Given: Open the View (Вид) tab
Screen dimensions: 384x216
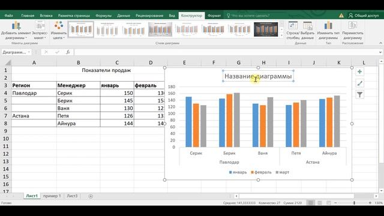Looking at the screenshot, I should 172,16.
